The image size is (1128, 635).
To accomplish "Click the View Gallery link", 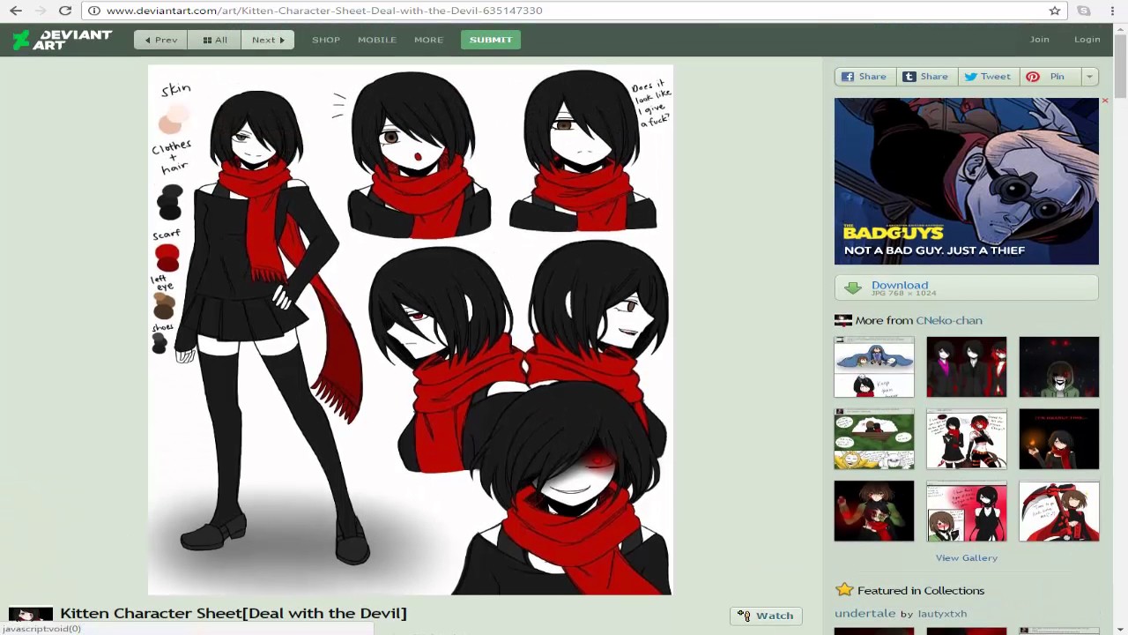I will (x=967, y=557).
